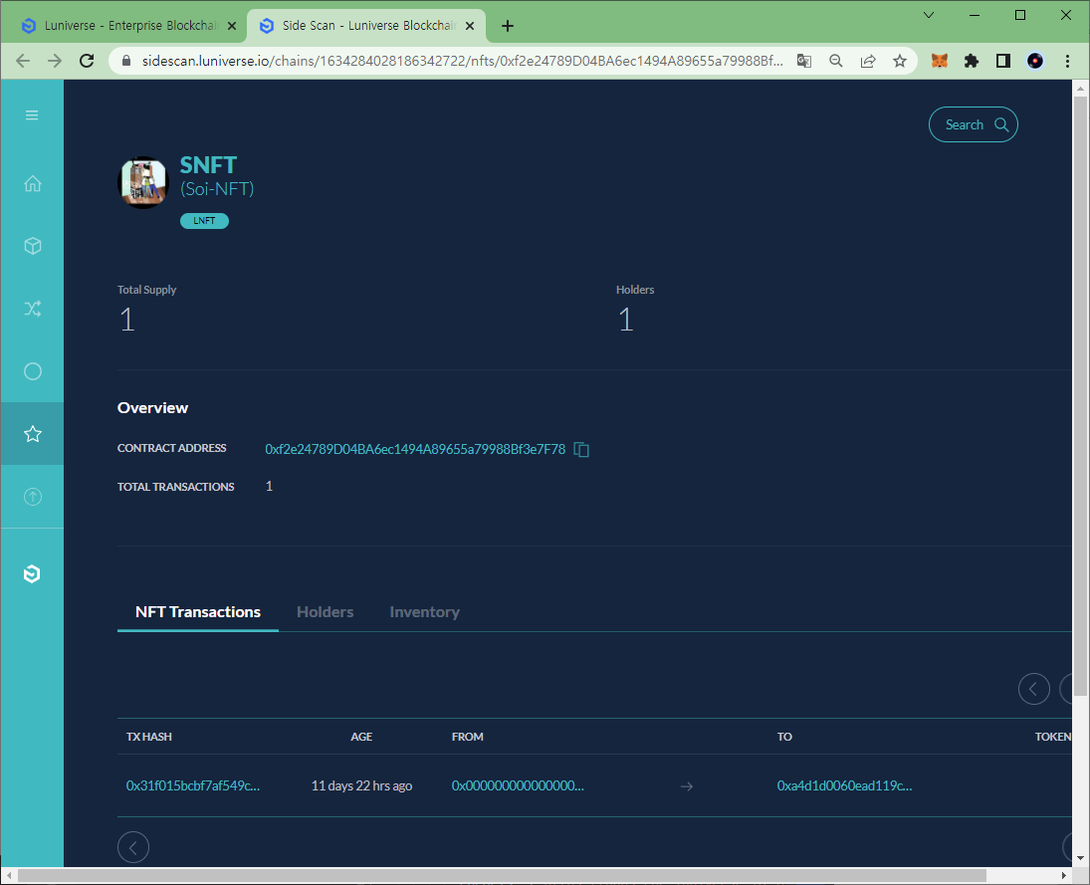The height and width of the screenshot is (885, 1090).
Task: Click the FROM column header
Action: coord(467,737)
